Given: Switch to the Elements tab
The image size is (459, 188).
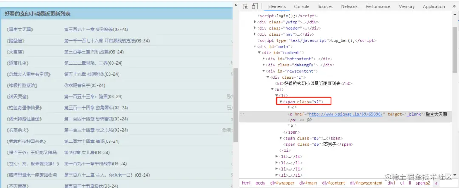Looking at the screenshot, I should point(277,6).
